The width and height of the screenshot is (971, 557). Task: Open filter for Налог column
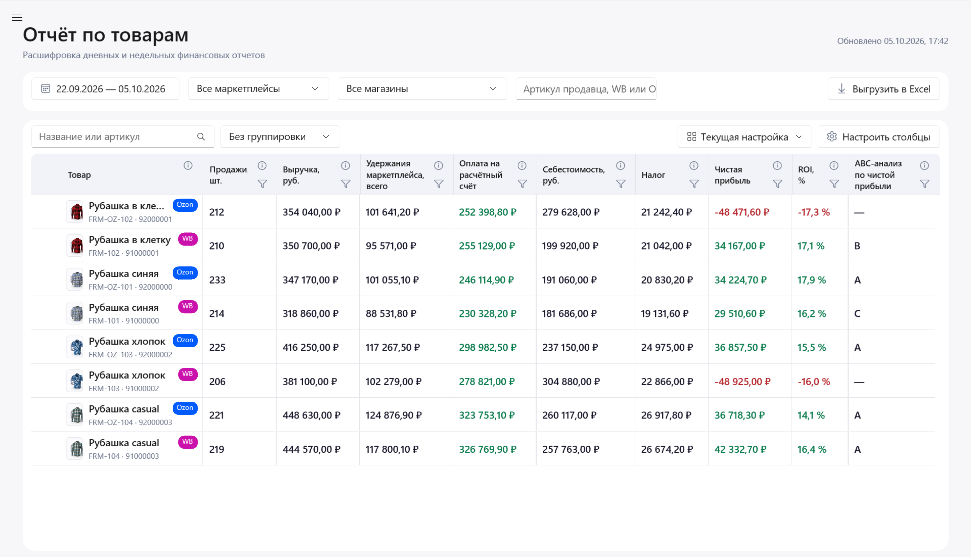click(694, 184)
